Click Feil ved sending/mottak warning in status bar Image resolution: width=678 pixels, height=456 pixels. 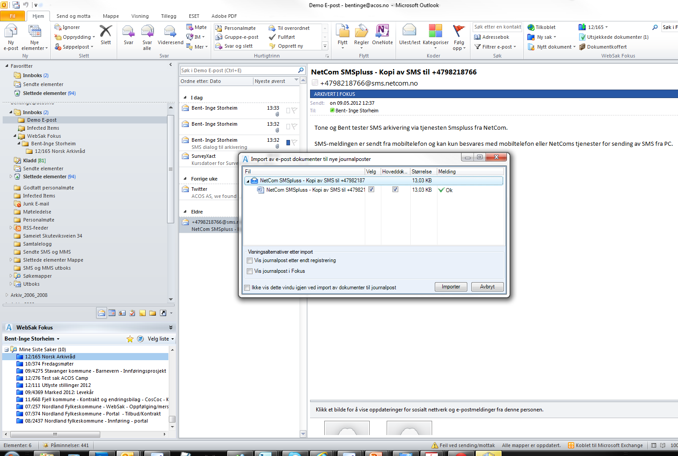(463, 445)
